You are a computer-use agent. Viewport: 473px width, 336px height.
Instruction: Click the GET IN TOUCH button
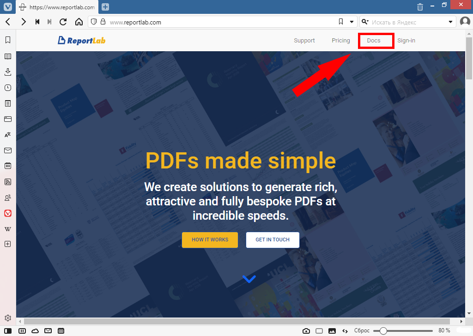tap(273, 240)
